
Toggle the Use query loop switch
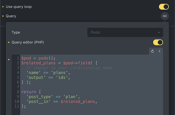click(x=164, y=7)
